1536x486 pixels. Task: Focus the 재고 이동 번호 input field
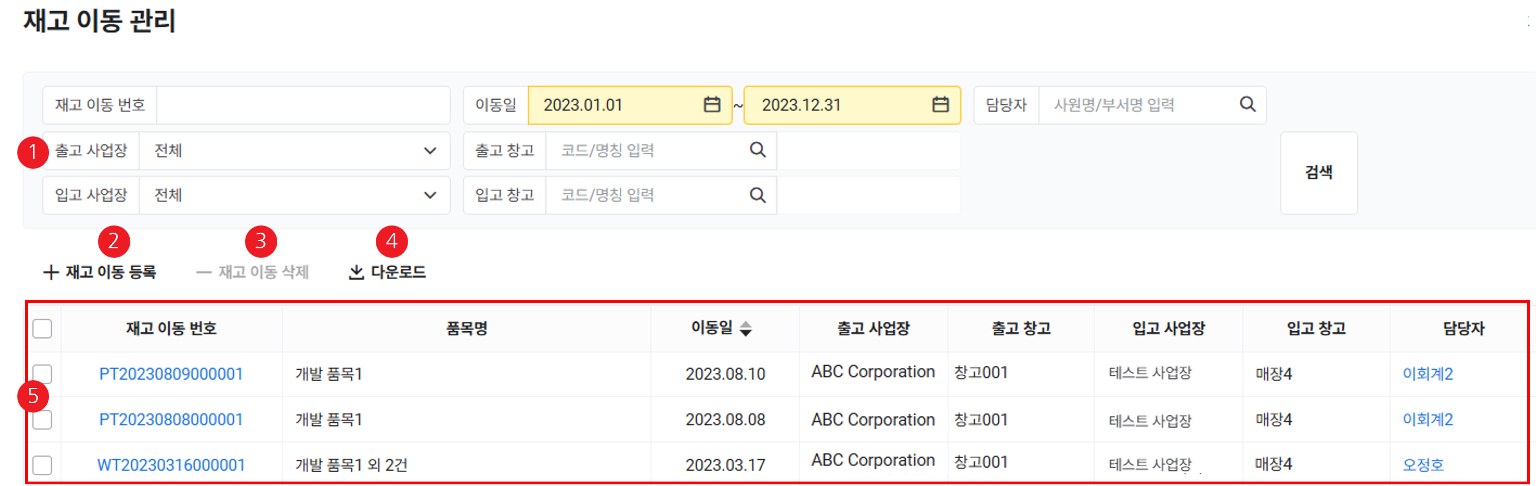[302, 105]
